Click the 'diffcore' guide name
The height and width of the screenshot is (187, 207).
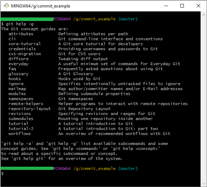[x=18, y=59]
